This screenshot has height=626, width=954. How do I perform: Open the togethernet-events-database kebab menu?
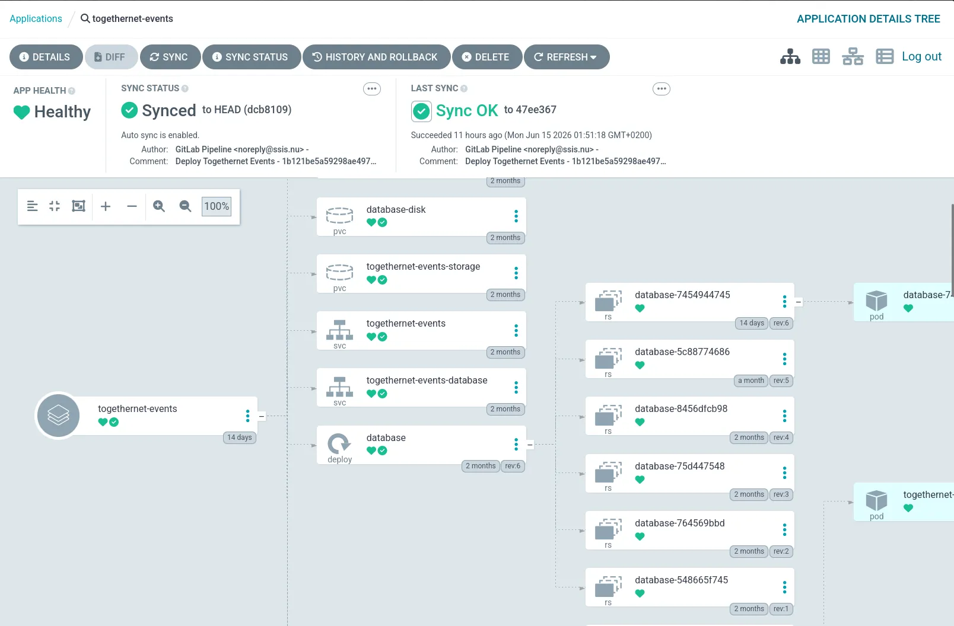coord(516,387)
